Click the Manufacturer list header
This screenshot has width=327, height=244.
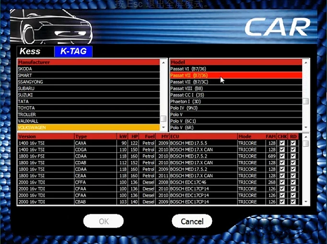pyautogui.click(x=89, y=62)
